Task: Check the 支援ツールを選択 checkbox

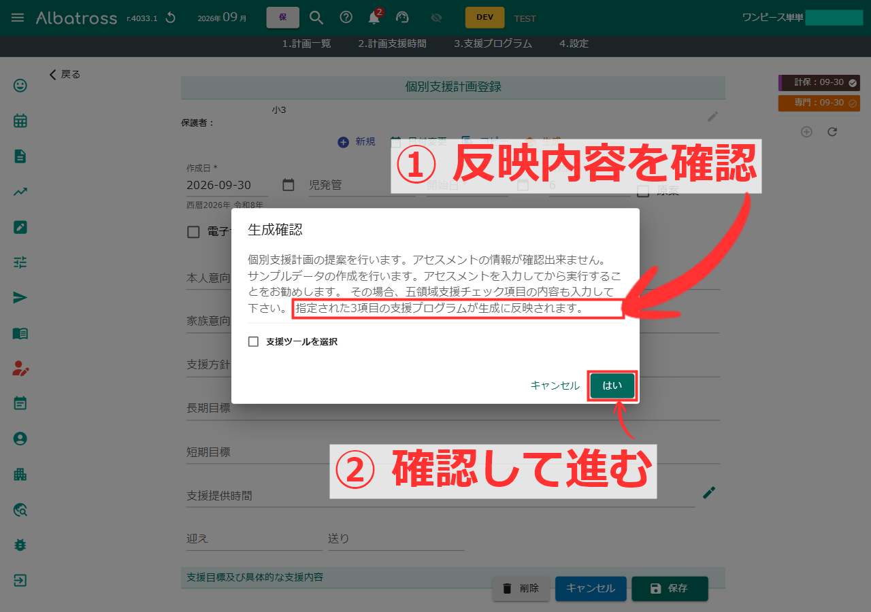Action: click(253, 342)
